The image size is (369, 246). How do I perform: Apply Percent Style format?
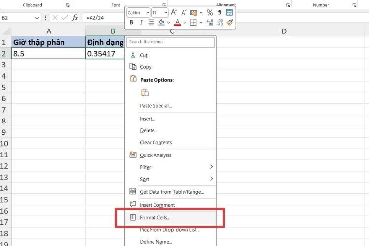coord(210,12)
